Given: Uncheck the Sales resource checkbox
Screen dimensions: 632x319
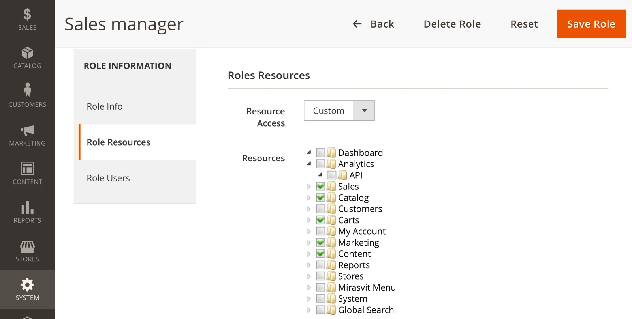Looking at the screenshot, I should click(x=321, y=186).
